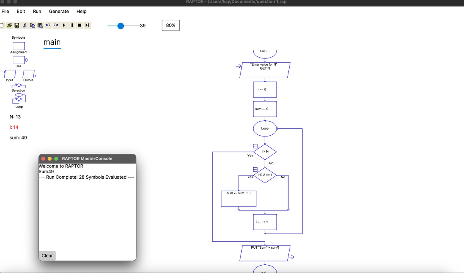Image resolution: width=464 pixels, height=273 pixels.
Task: Select the Assignment symbol in the palette
Action: (19, 46)
